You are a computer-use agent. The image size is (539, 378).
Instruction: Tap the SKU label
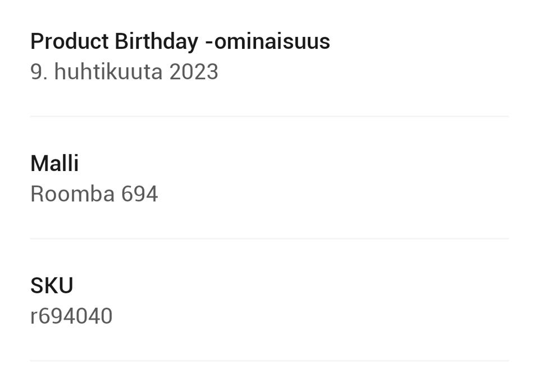tap(52, 286)
